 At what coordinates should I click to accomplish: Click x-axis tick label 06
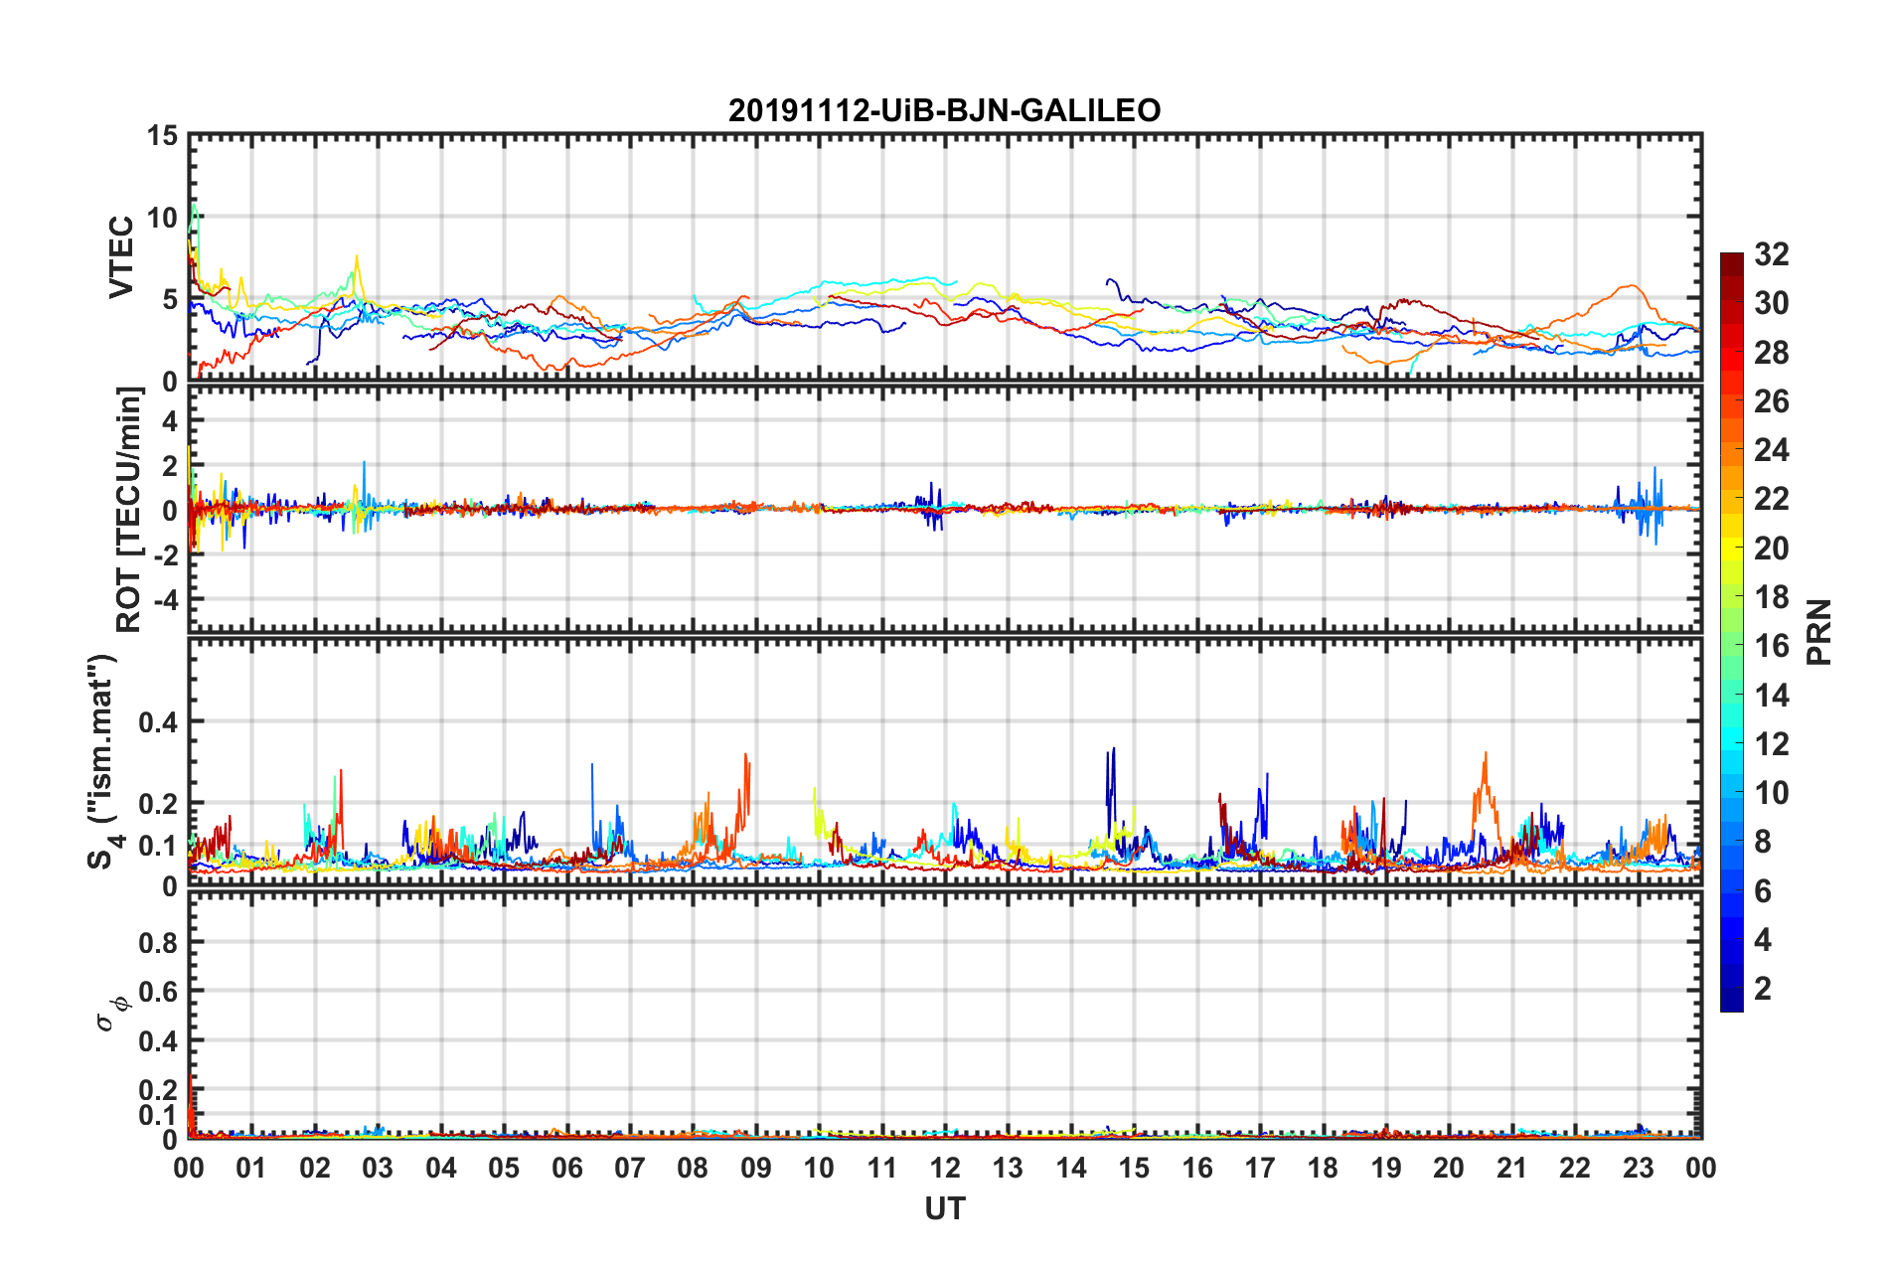pyautogui.click(x=566, y=1168)
